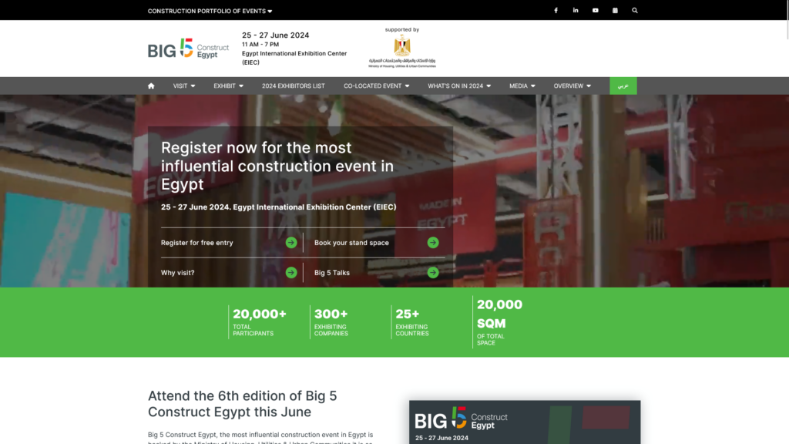Open the LinkedIn icon in top bar
This screenshot has height=444, width=789.
pos(575,10)
